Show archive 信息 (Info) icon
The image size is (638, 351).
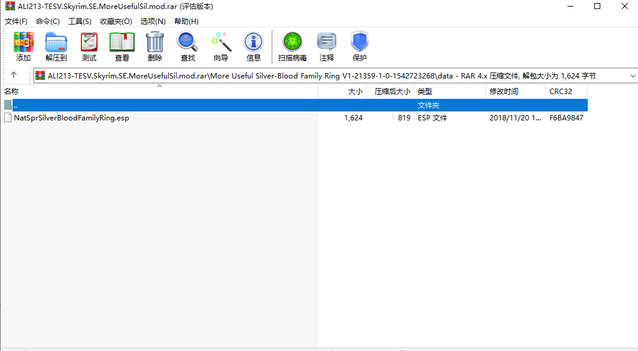click(x=254, y=47)
